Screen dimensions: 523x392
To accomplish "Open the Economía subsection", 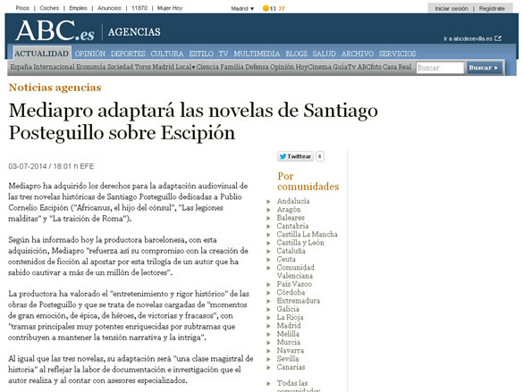I will click(90, 67).
